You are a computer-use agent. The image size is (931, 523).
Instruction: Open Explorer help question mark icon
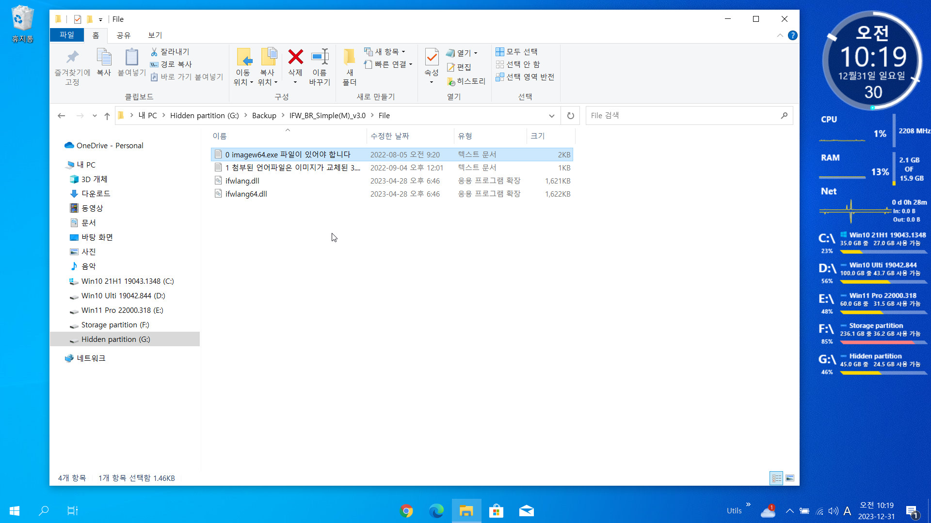click(x=793, y=35)
